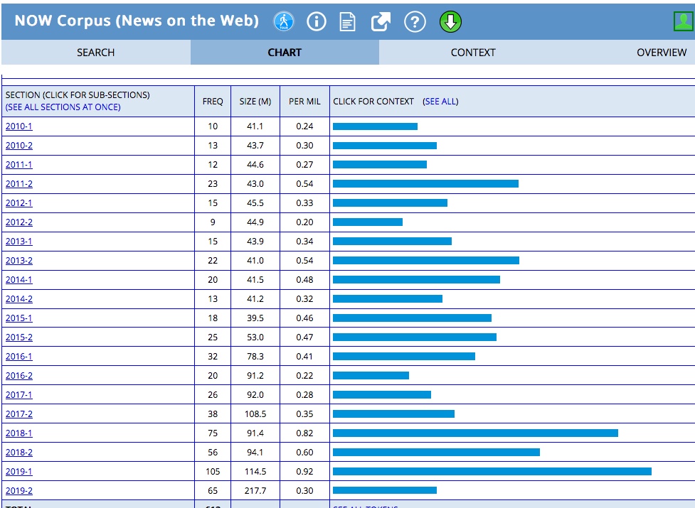
Task: Click the FREQ column header
Action: pos(213,102)
